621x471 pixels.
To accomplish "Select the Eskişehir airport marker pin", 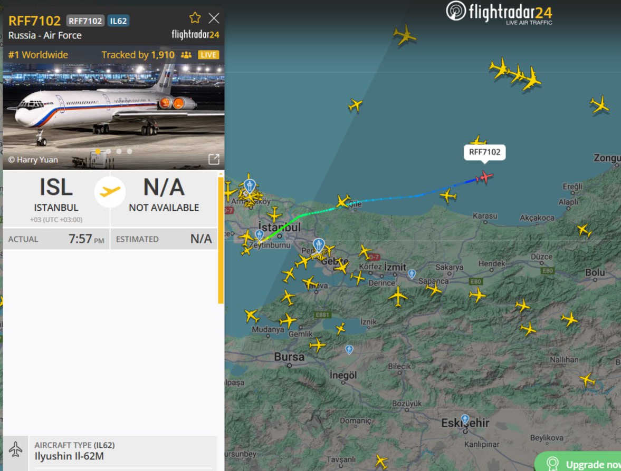I will (465, 419).
